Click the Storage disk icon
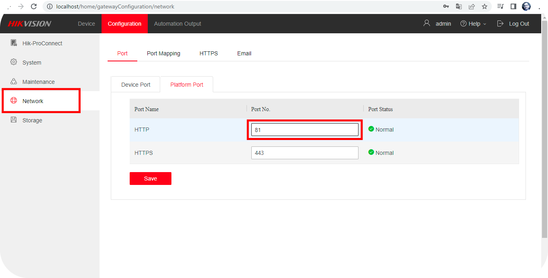 [x=14, y=120]
